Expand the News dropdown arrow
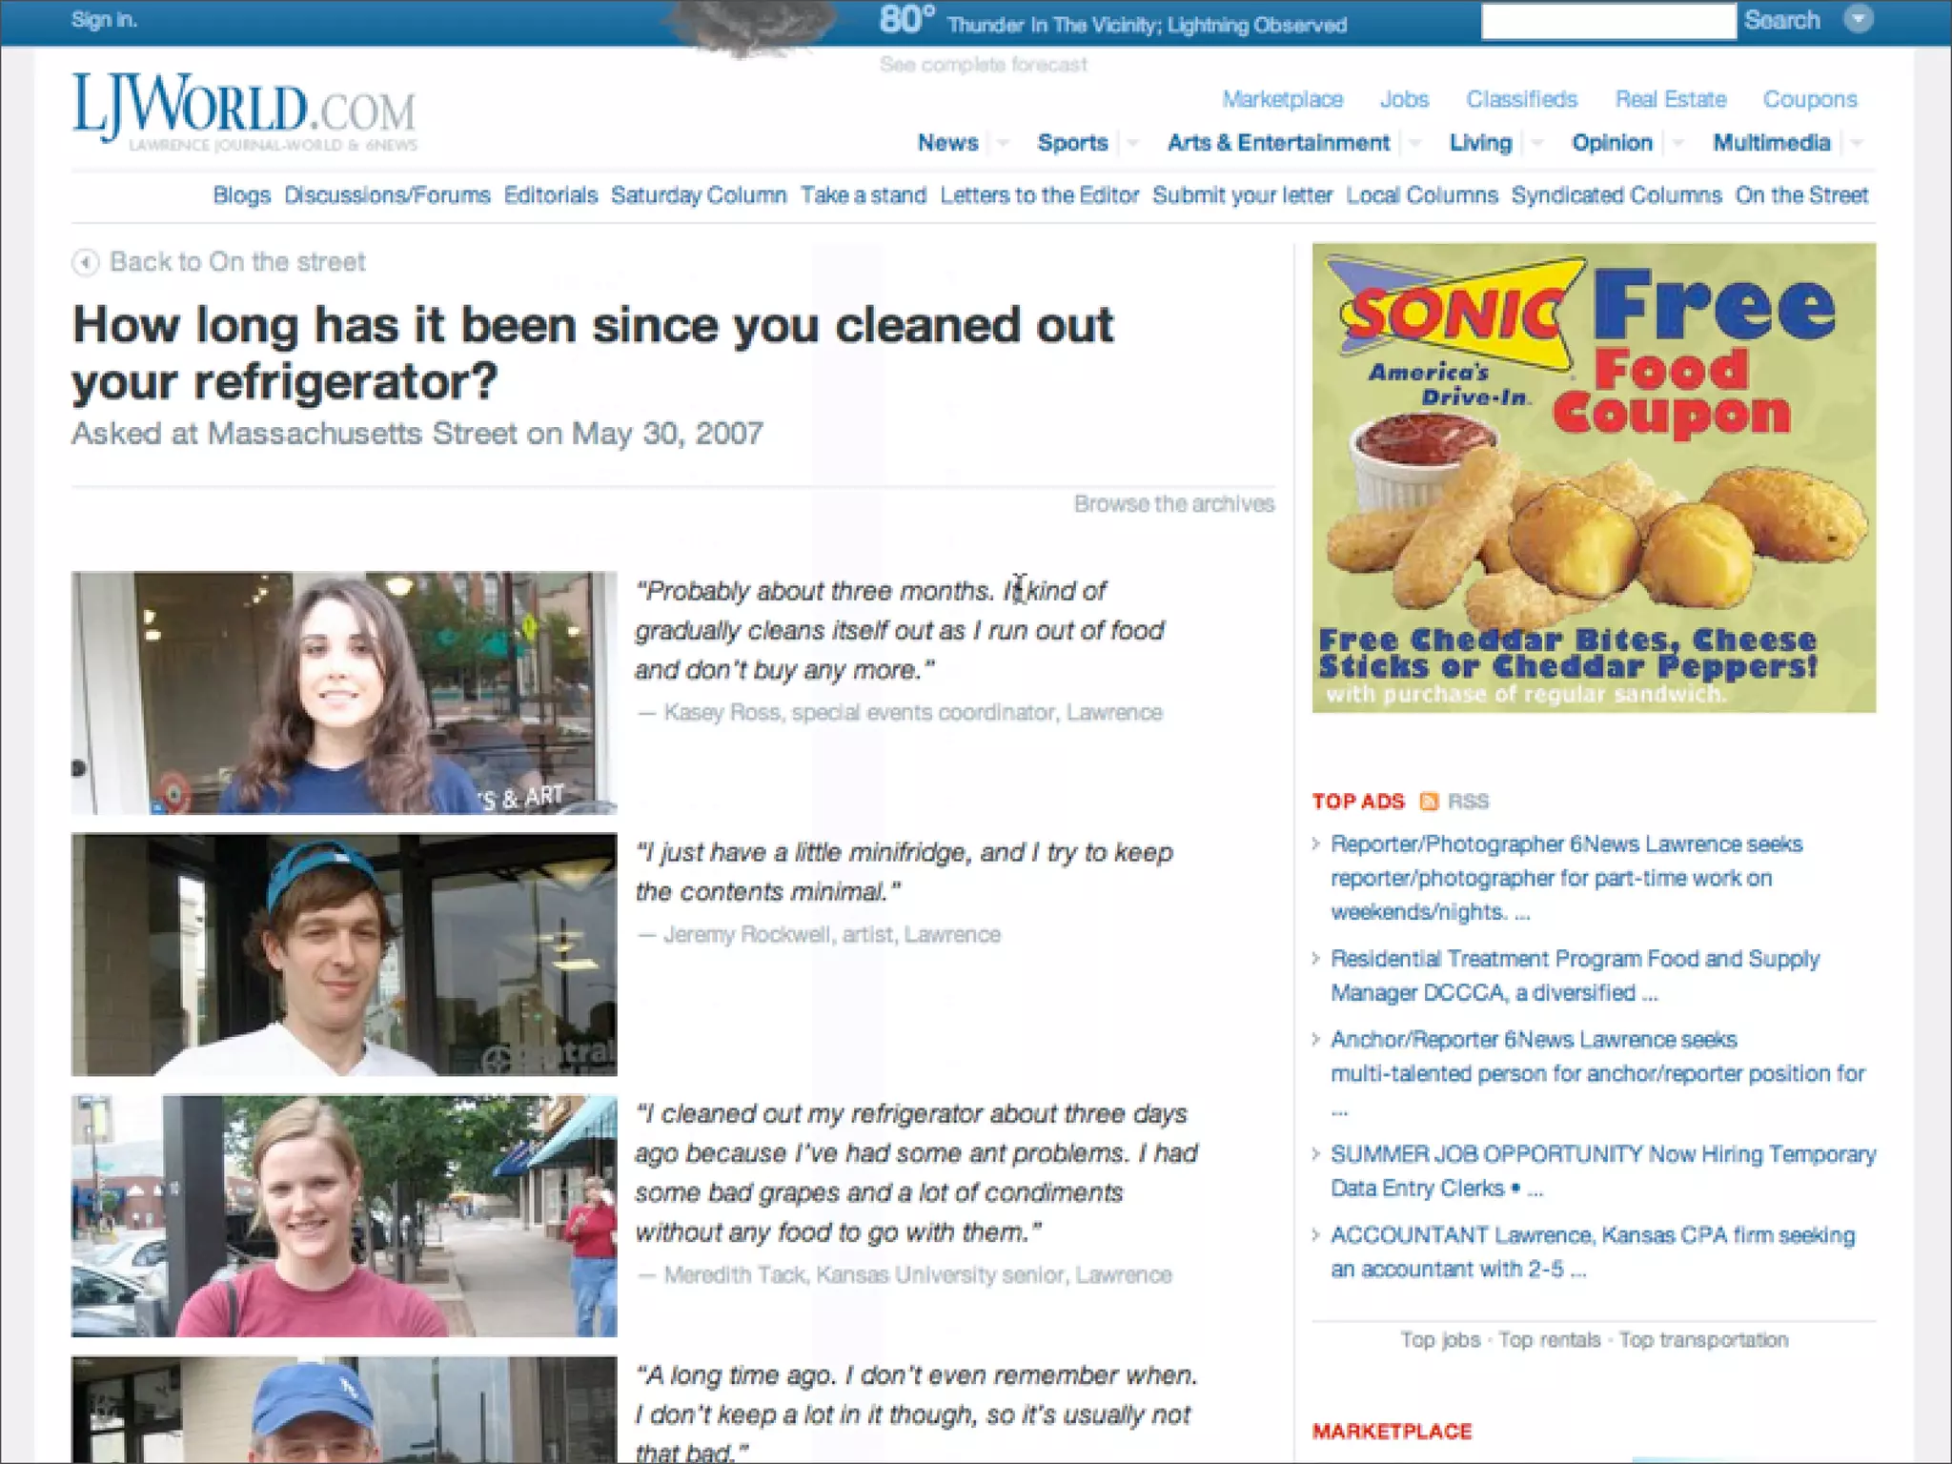 tap(1003, 144)
